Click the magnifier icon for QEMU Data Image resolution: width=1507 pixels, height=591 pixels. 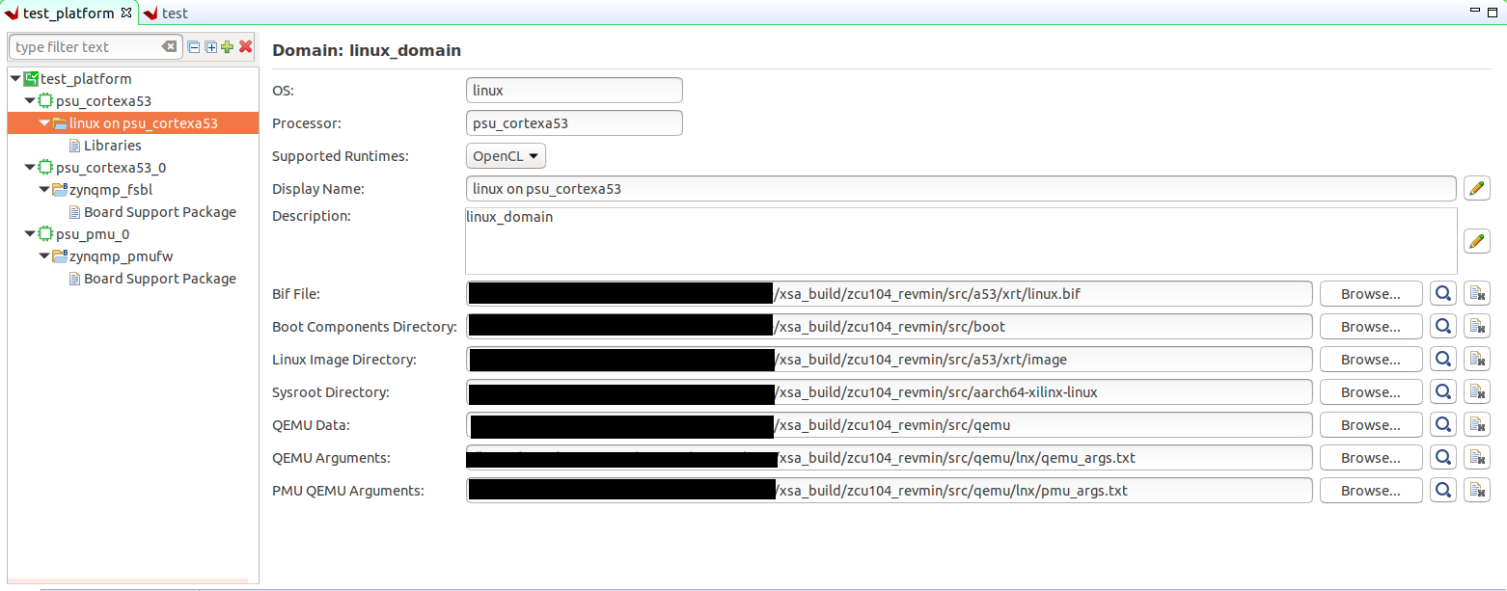(x=1443, y=425)
